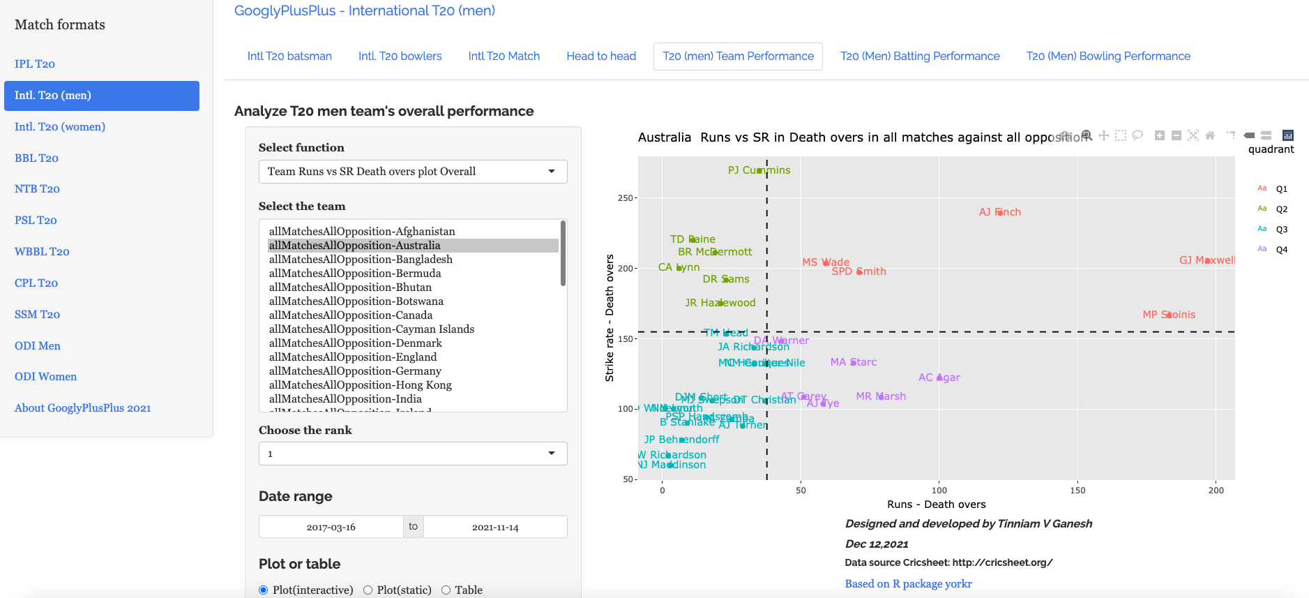Enable compare data on hover icon

point(1266,135)
